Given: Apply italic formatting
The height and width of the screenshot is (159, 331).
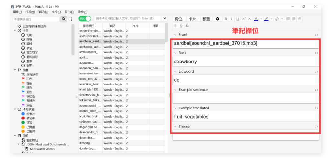Looking at the screenshot, I should [231, 19].
